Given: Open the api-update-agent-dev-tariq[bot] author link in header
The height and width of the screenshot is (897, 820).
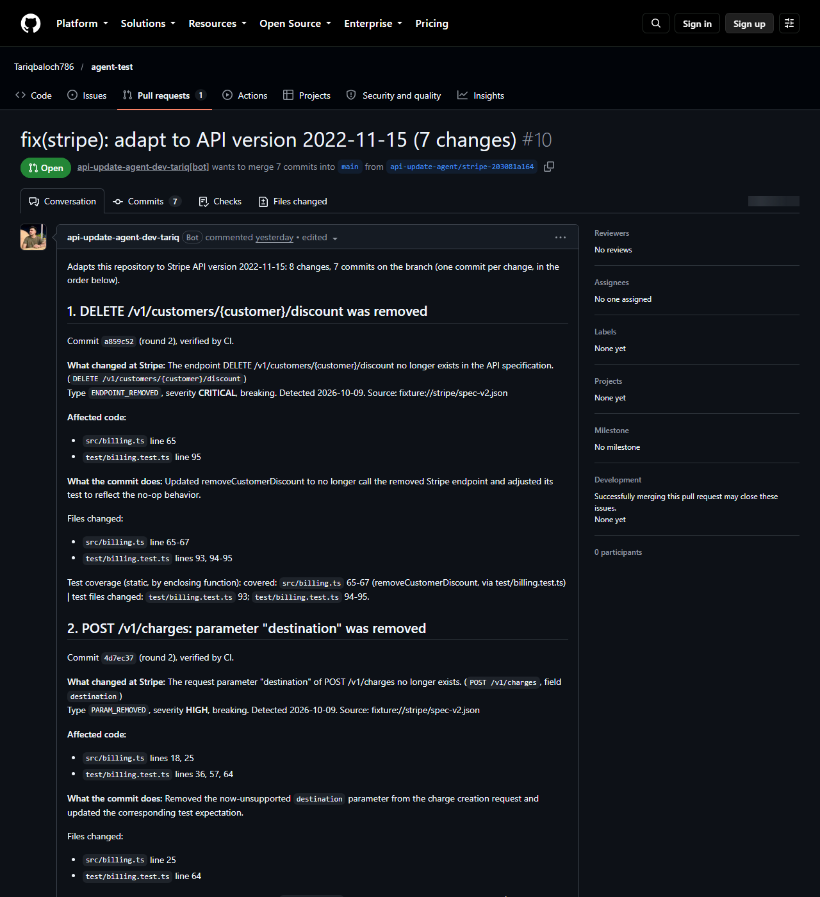Looking at the screenshot, I should point(143,167).
